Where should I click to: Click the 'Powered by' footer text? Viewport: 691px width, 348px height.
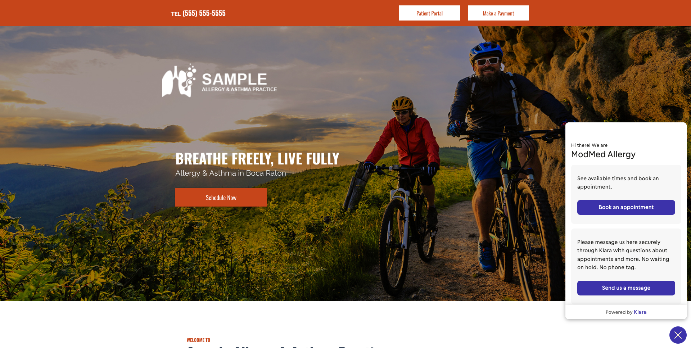tap(619, 312)
